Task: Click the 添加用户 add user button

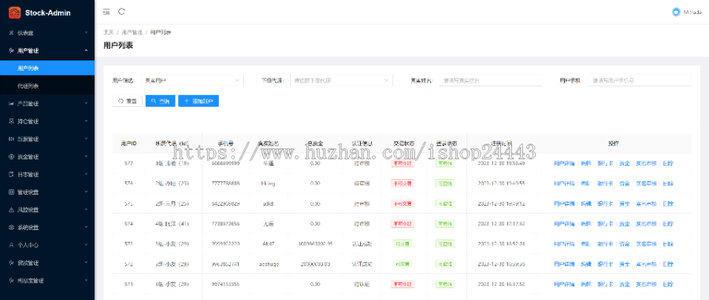Action: pyautogui.click(x=199, y=101)
